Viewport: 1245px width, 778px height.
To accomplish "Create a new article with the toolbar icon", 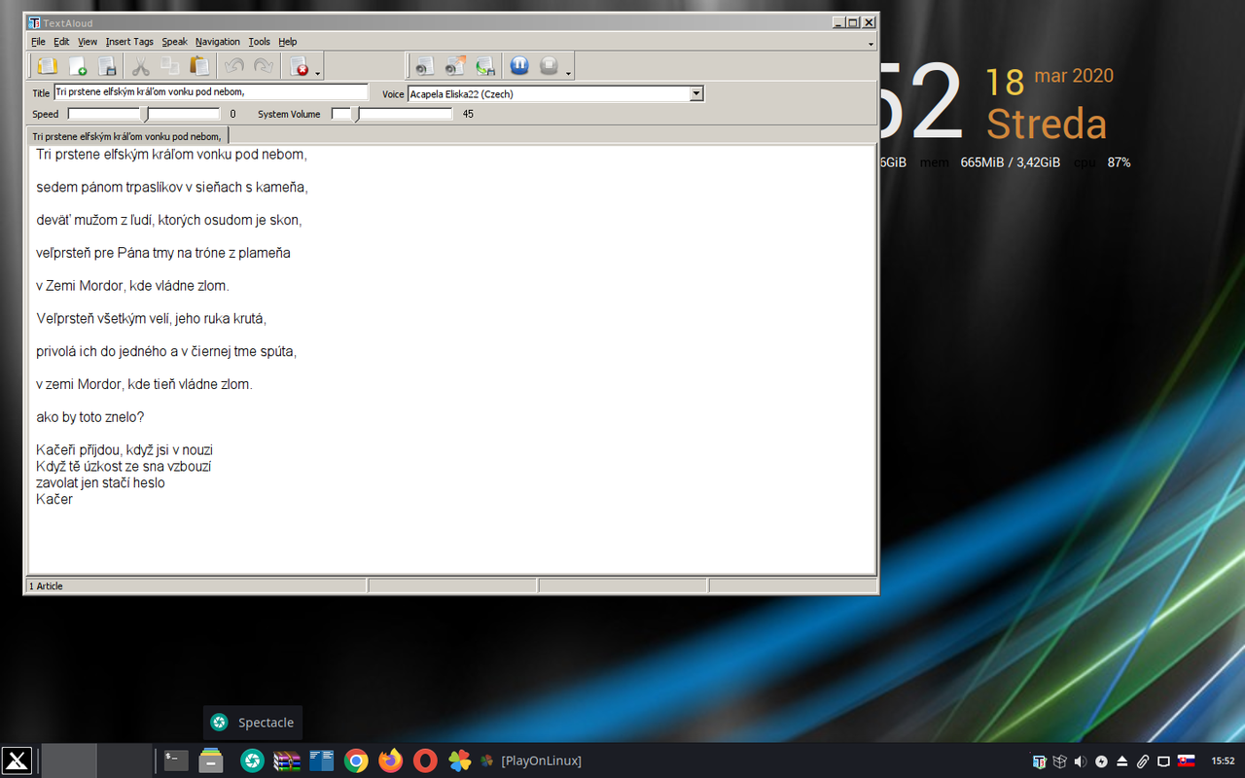I will (77, 66).
